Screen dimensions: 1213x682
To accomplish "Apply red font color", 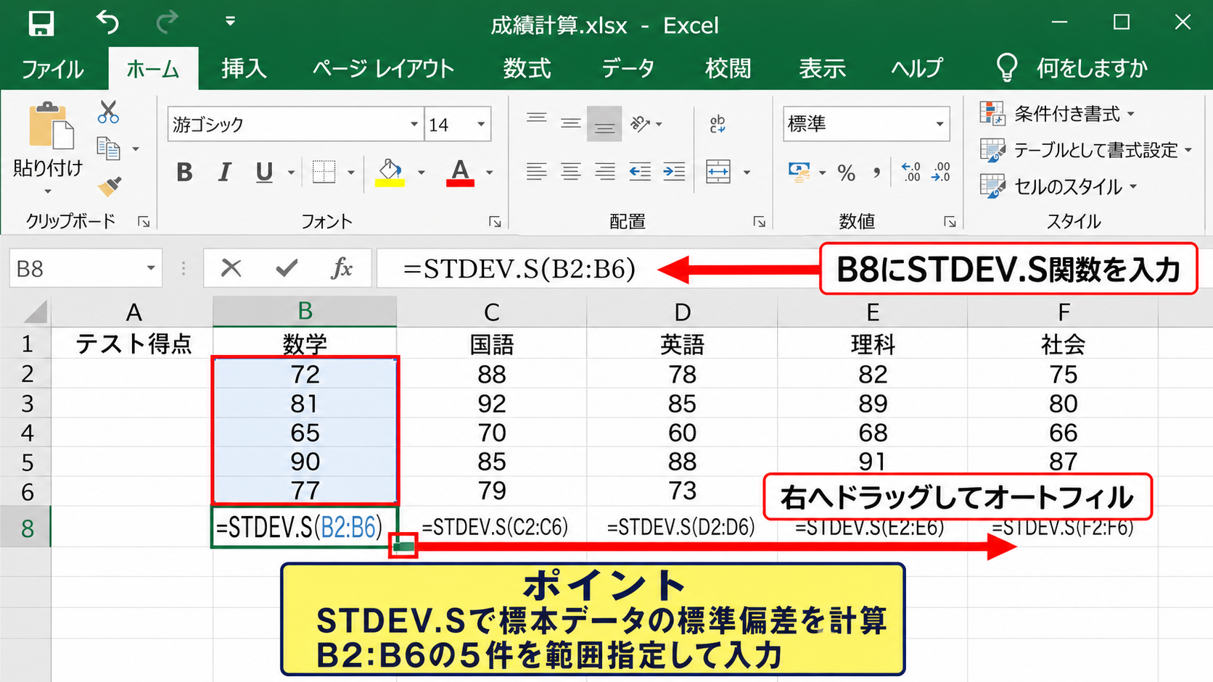I will (460, 172).
